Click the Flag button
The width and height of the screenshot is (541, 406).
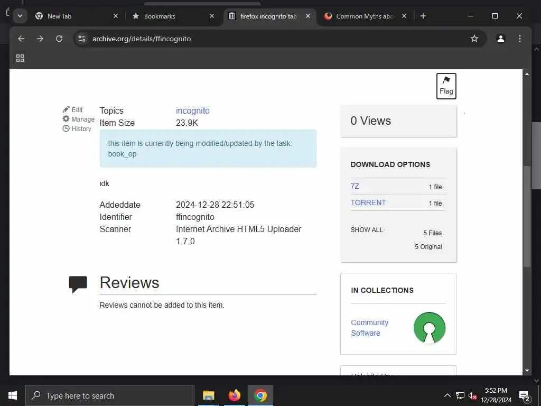tap(446, 86)
